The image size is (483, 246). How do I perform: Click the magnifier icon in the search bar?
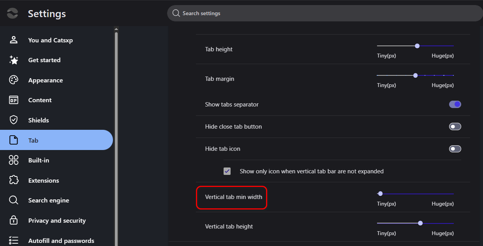(176, 13)
